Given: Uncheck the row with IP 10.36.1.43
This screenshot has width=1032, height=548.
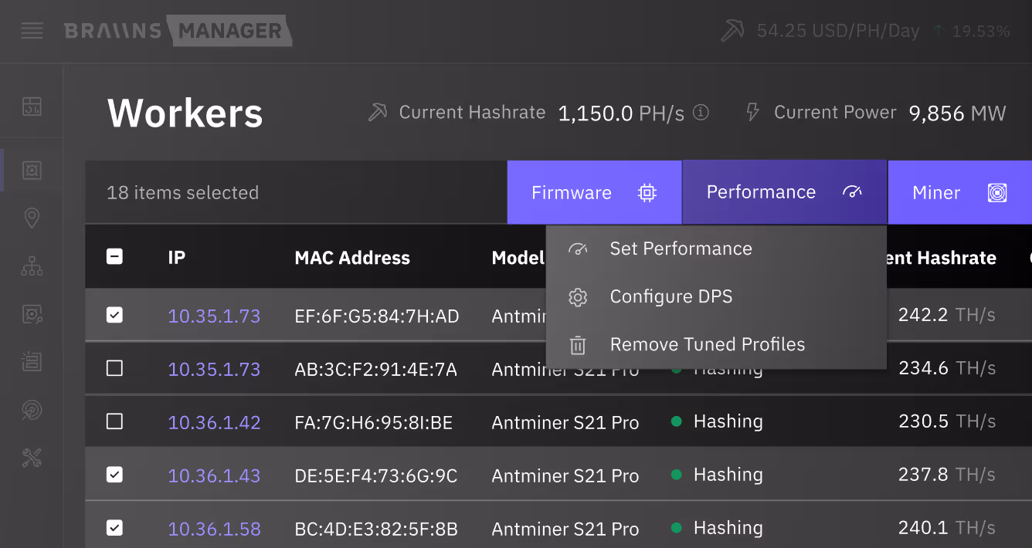Looking at the screenshot, I should [114, 475].
